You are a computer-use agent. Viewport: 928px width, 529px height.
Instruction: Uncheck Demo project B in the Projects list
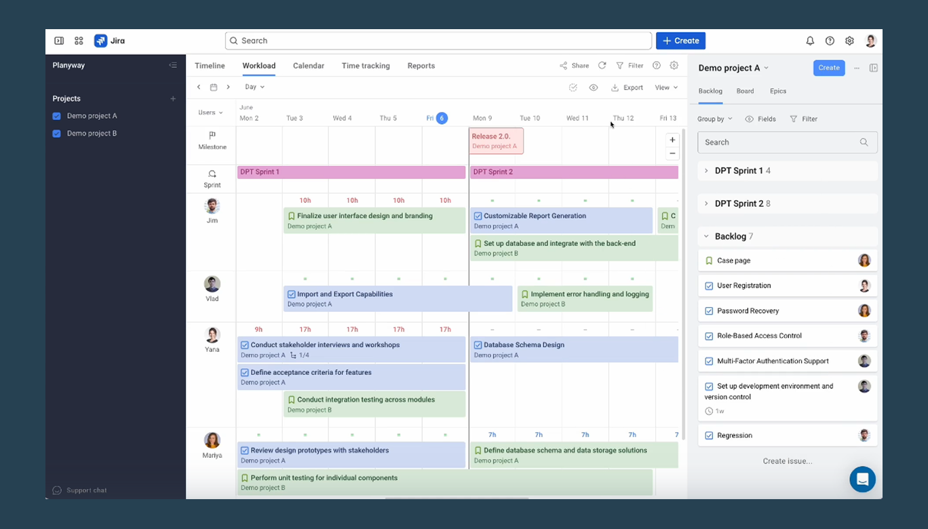click(56, 133)
